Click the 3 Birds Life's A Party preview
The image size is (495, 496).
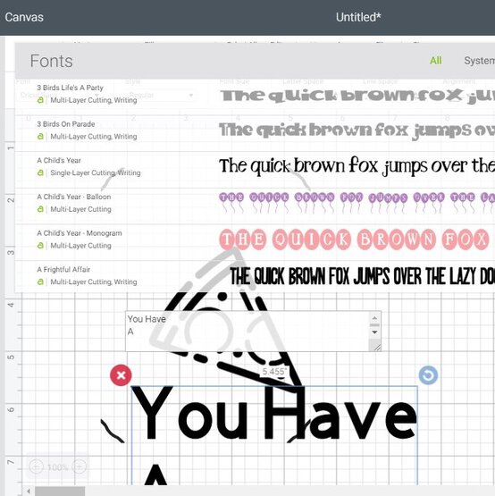357,96
